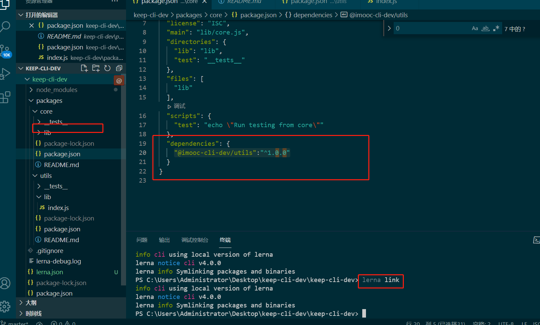The image size is (540, 325).
Task: Collapse the KEEP-CLI-DEV section
Action: 21,68
